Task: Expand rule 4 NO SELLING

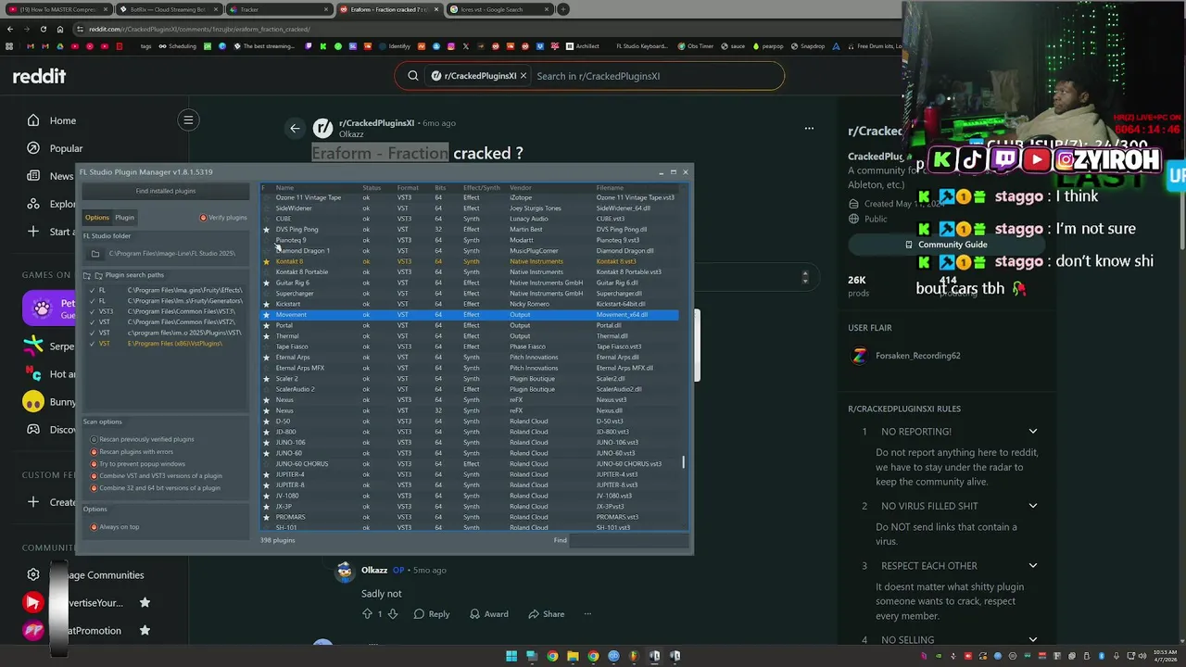Action: click(1033, 639)
